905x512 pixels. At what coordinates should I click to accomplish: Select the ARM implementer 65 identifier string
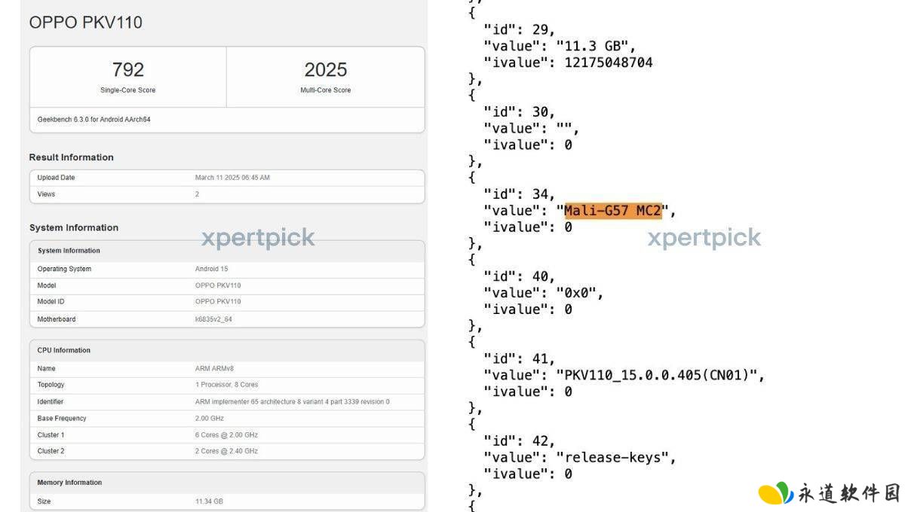293,401
